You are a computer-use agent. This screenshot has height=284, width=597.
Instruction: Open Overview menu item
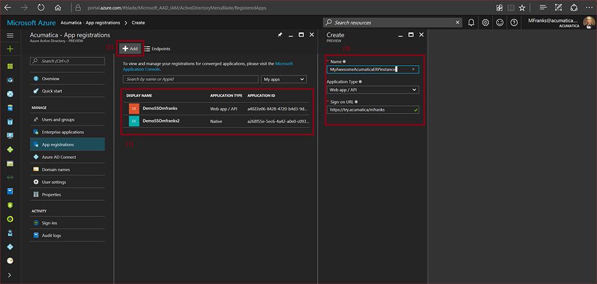tap(68, 79)
